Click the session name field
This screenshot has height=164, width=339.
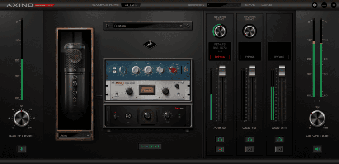[x=224, y=5]
